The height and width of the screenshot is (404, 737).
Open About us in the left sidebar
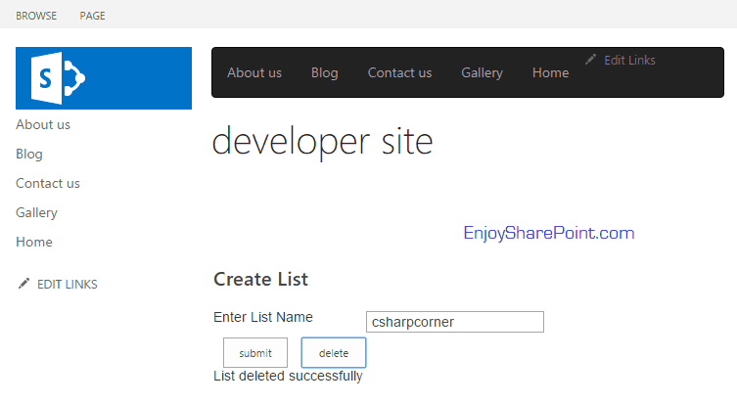click(43, 124)
